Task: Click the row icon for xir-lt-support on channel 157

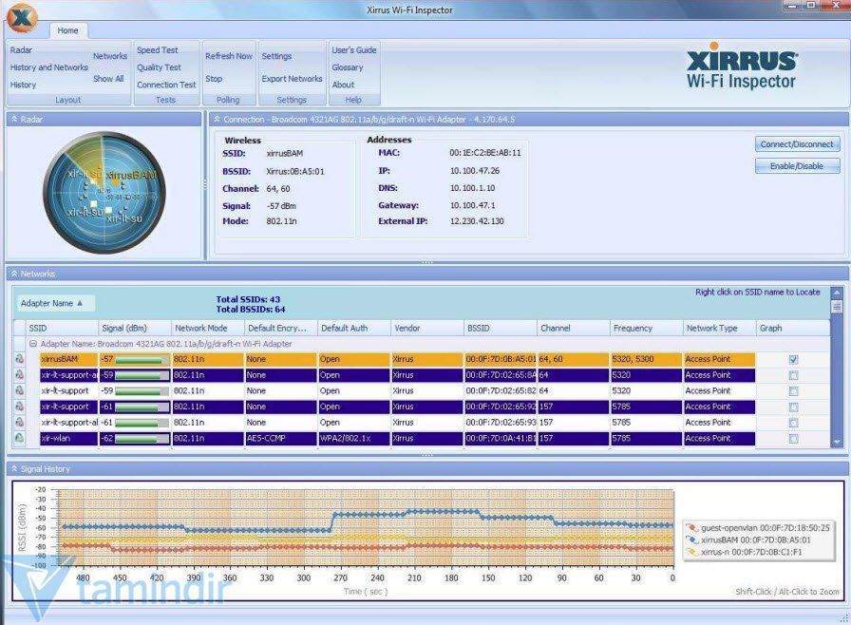Action: pos(20,406)
